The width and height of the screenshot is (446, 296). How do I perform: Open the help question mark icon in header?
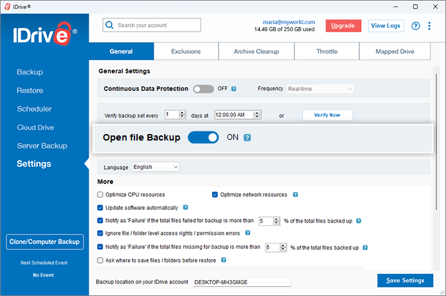pos(416,26)
